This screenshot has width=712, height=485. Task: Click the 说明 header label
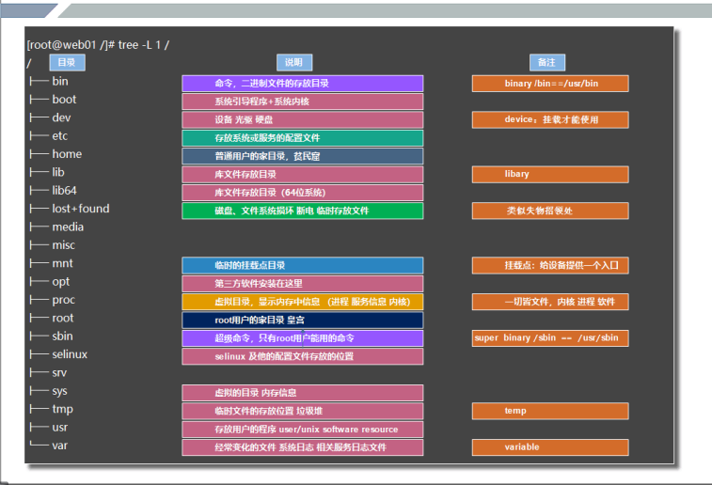[x=294, y=63]
